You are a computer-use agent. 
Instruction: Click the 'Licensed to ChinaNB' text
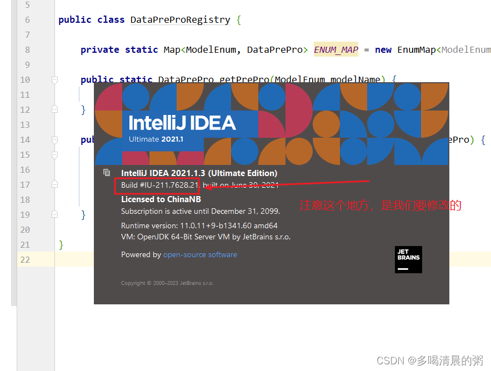pyautogui.click(x=161, y=199)
